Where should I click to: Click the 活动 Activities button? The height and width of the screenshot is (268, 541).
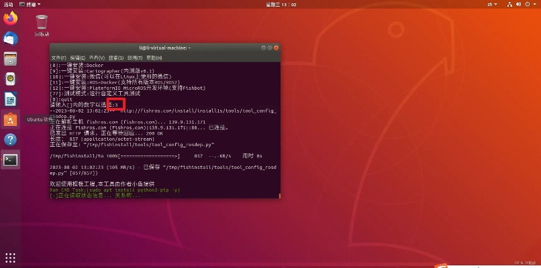pyautogui.click(x=8, y=3)
